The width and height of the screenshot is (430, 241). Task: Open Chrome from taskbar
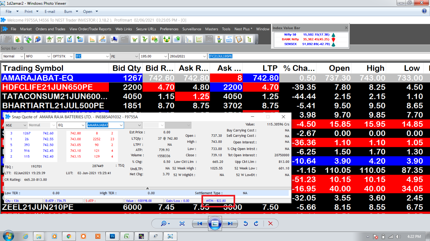69,236
